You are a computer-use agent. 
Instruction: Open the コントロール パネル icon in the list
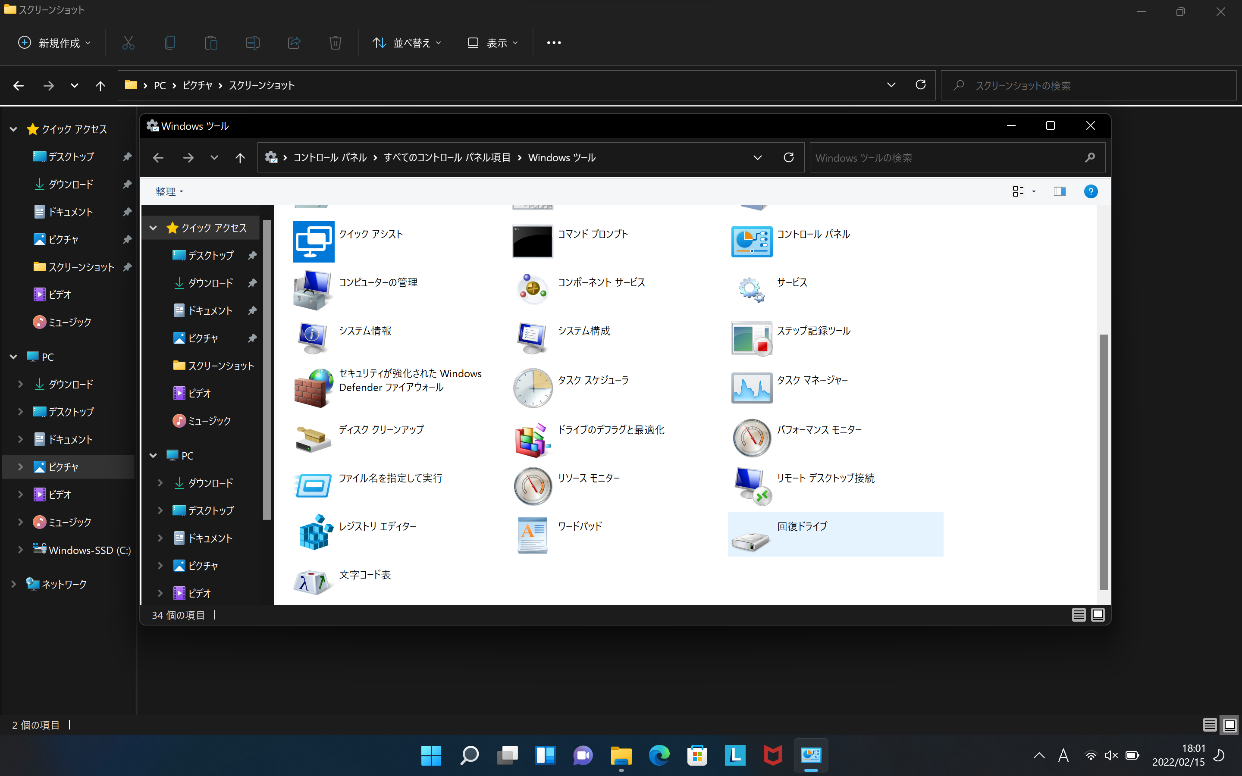pyautogui.click(x=751, y=242)
